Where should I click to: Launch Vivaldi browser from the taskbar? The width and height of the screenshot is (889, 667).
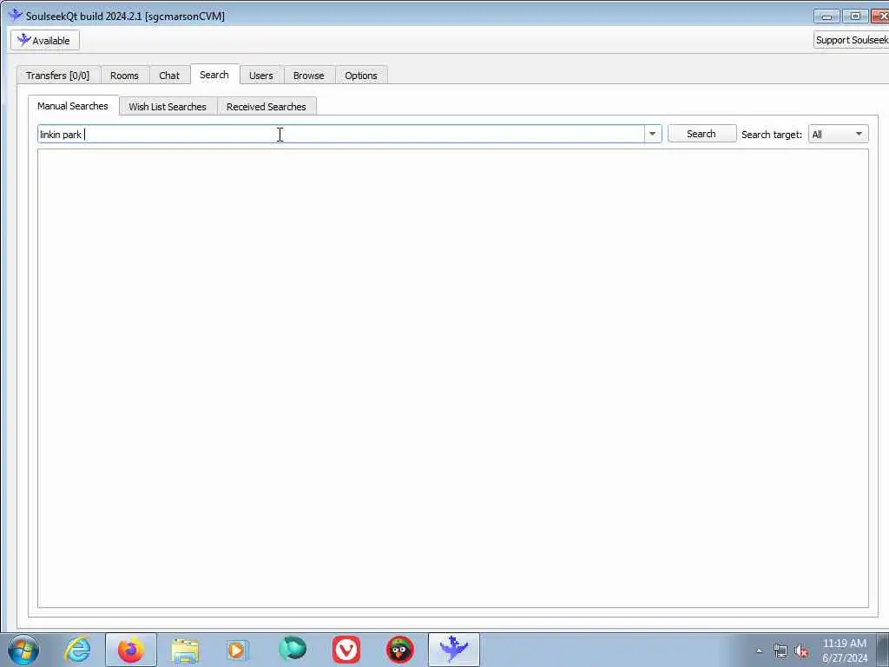(x=346, y=650)
